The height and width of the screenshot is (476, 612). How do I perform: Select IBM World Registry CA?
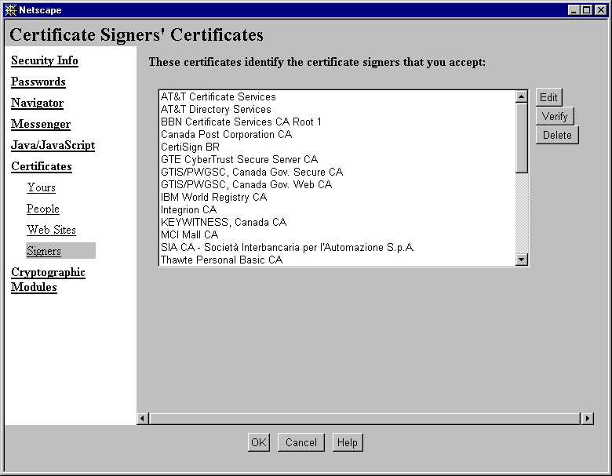pyautogui.click(x=337, y=197)
